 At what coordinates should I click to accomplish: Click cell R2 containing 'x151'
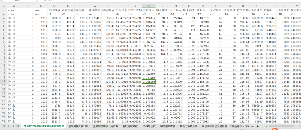pos(243,14)
